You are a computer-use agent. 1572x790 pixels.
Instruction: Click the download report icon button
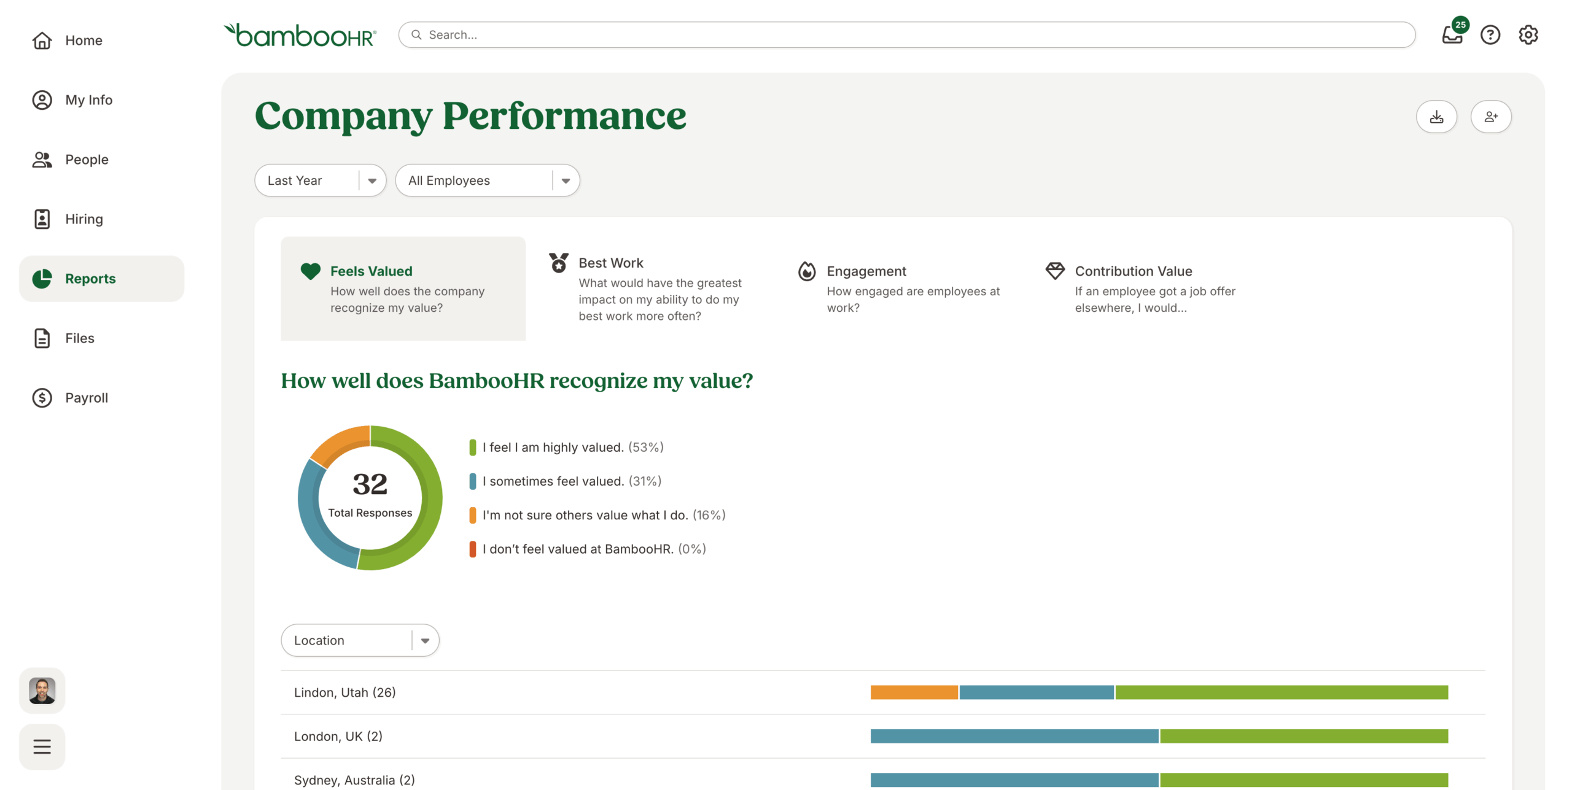point(1436,117)
